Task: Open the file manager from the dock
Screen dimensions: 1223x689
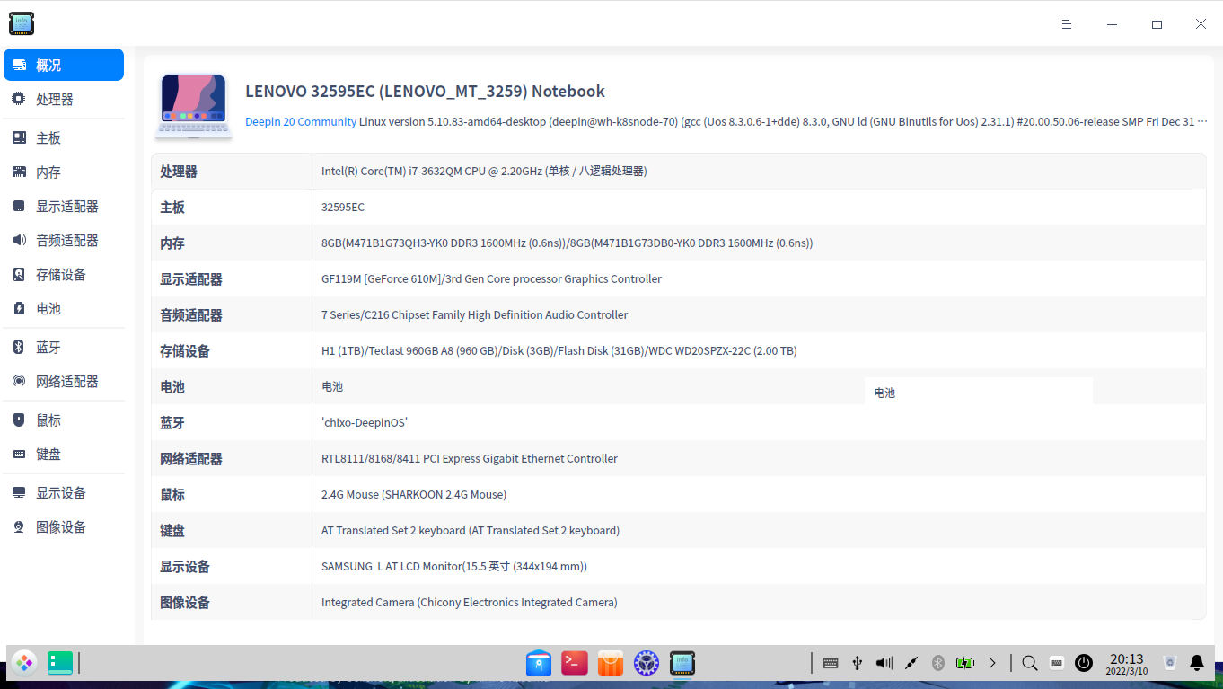Action: tap(539, 663)
